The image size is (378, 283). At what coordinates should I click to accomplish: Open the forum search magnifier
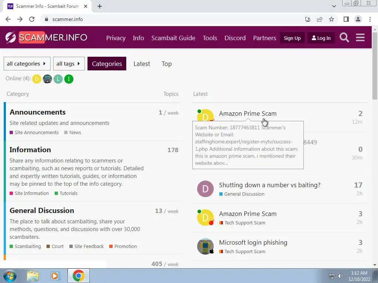(x=344, y=38)
